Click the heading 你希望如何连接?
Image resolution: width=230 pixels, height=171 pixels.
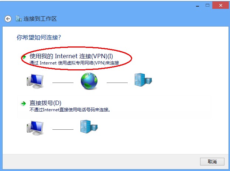tap(38, 38)
